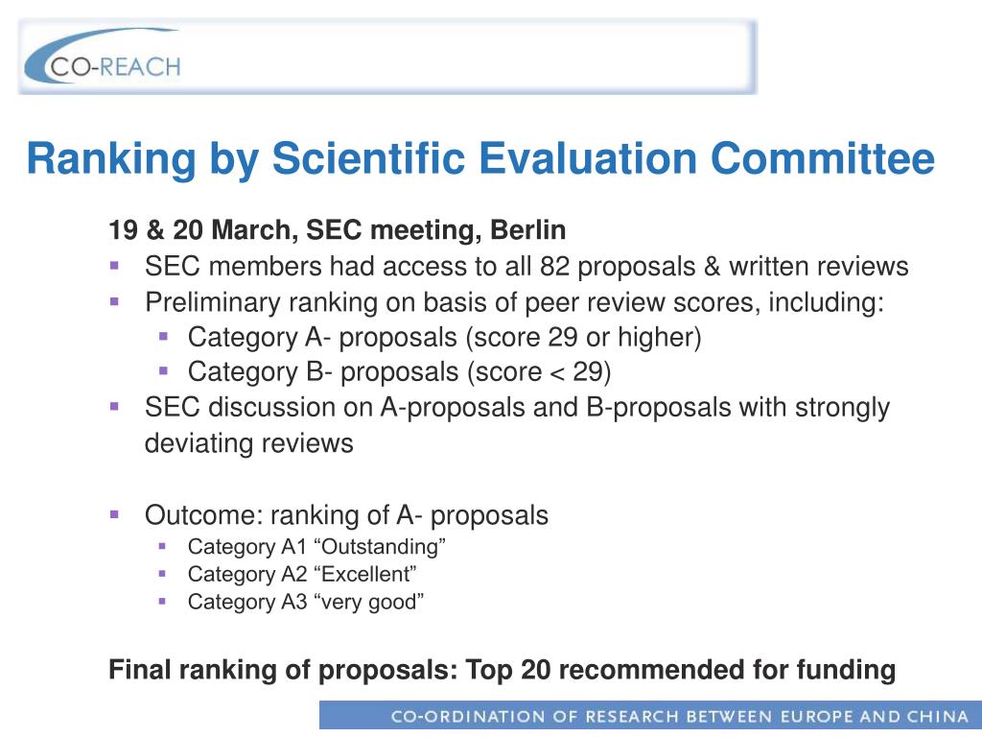Select the slide title Ranking by Scientific Evaluation Committee
Screen dimensions: 982x737
480,158
